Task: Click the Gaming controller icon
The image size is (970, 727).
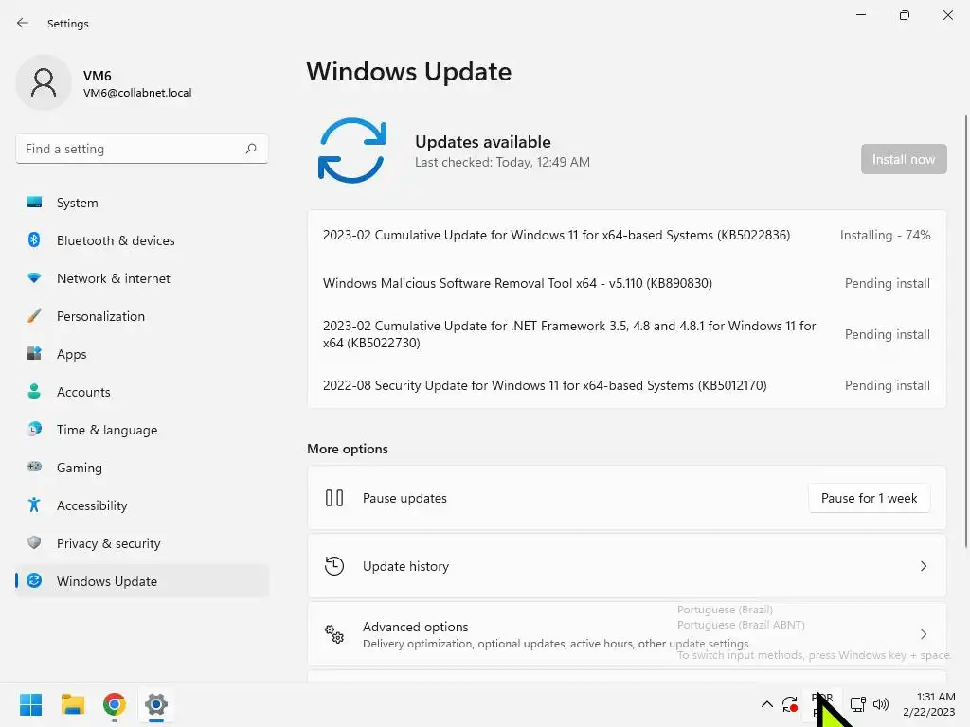Action: point(34,467)
